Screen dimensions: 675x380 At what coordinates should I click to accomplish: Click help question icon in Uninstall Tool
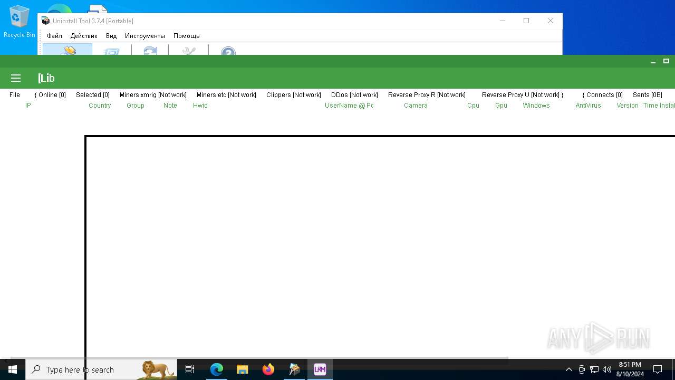(228, 51)
